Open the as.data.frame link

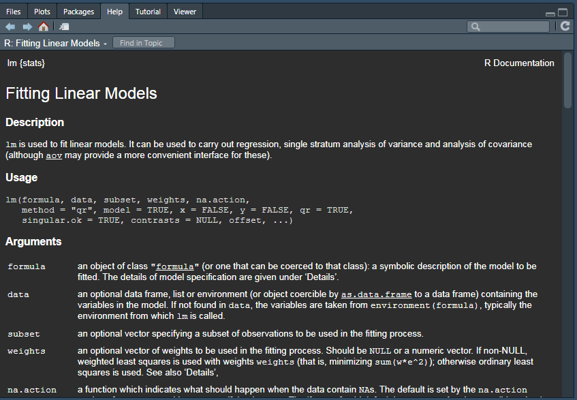[376, 294]
